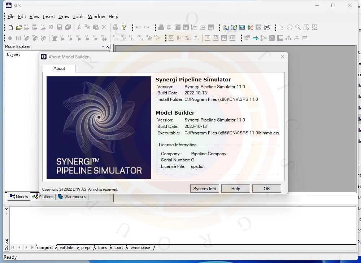361x263 pixels.
Task: Click the E element toolbar icon
Action: (18, 38)
